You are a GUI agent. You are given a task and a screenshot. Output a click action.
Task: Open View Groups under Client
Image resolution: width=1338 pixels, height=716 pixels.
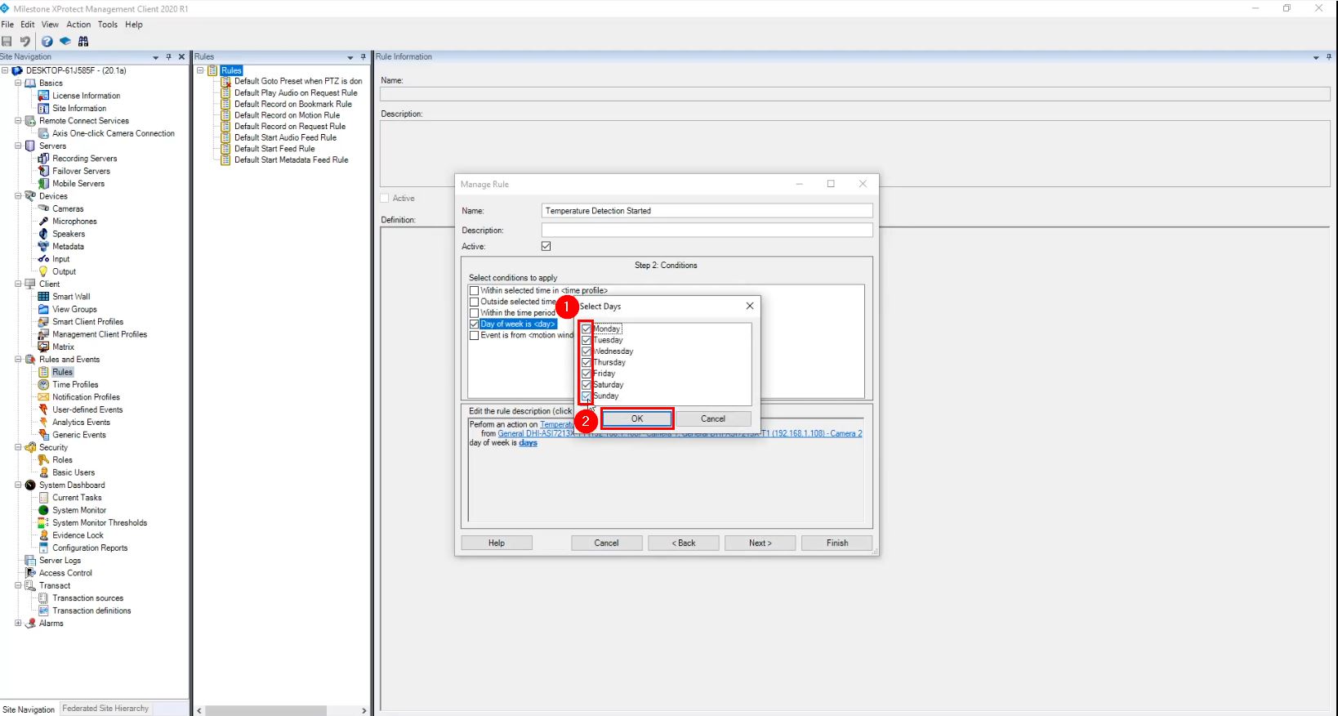point(74,309)
